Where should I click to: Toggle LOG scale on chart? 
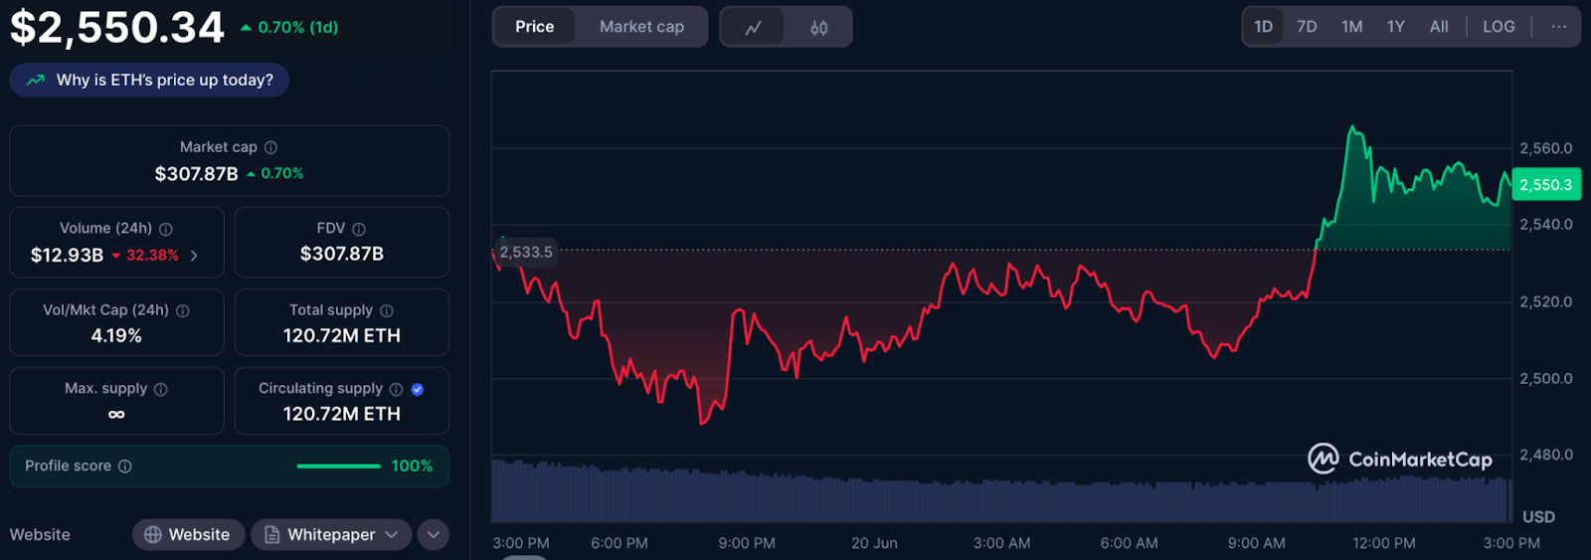(x=1499, y=27)
